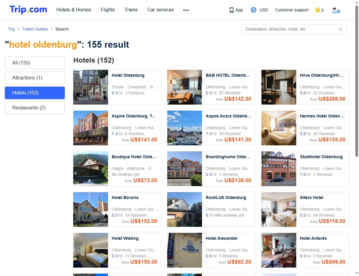Change currency via USD

264,10
